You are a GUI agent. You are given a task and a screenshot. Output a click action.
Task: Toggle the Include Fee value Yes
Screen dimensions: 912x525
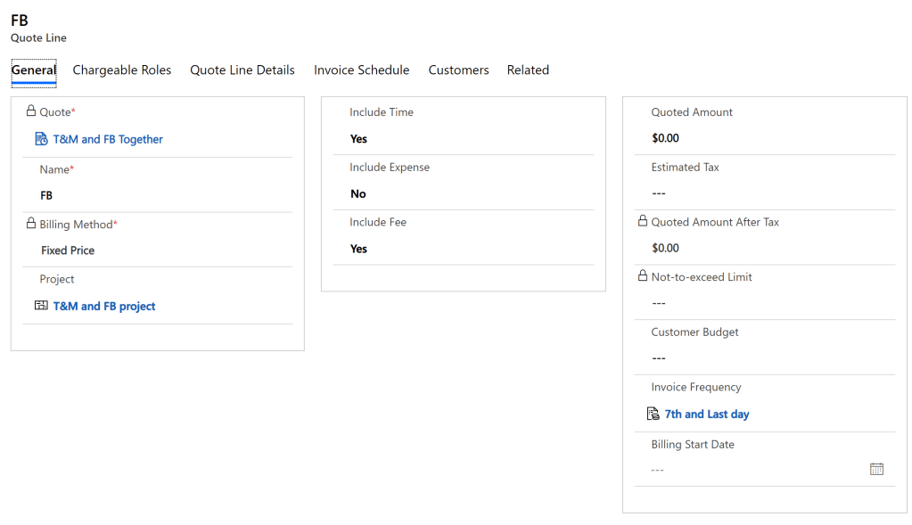pos(358,250)
